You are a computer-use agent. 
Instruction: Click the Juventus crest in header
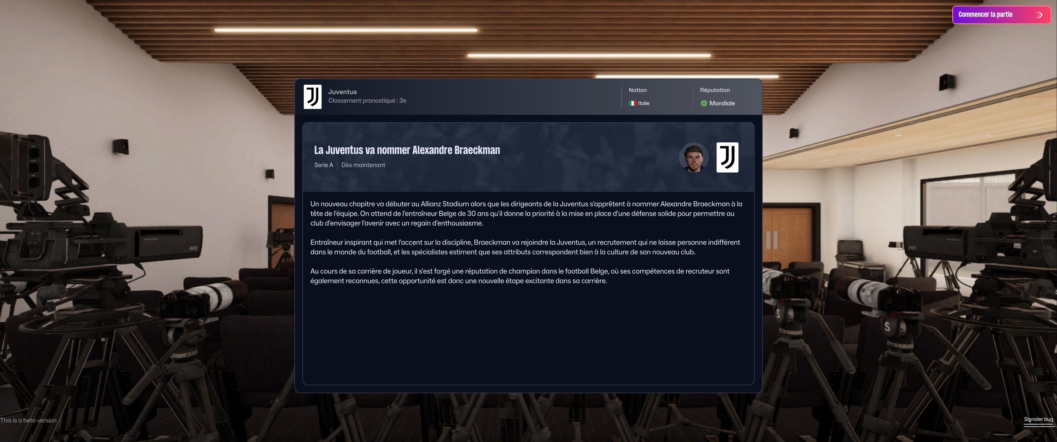[x=312, y=97]
